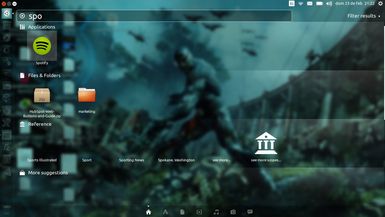Open the keyboard layout "Es" indicator

[x=292, y=3]
